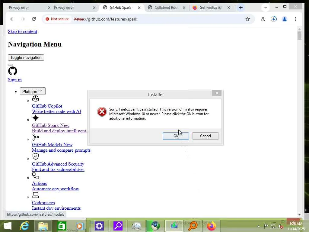Viewport: 309px width, 232px height.
Task: Open the purple Search taskbar icon
Action: coord(118,226)
